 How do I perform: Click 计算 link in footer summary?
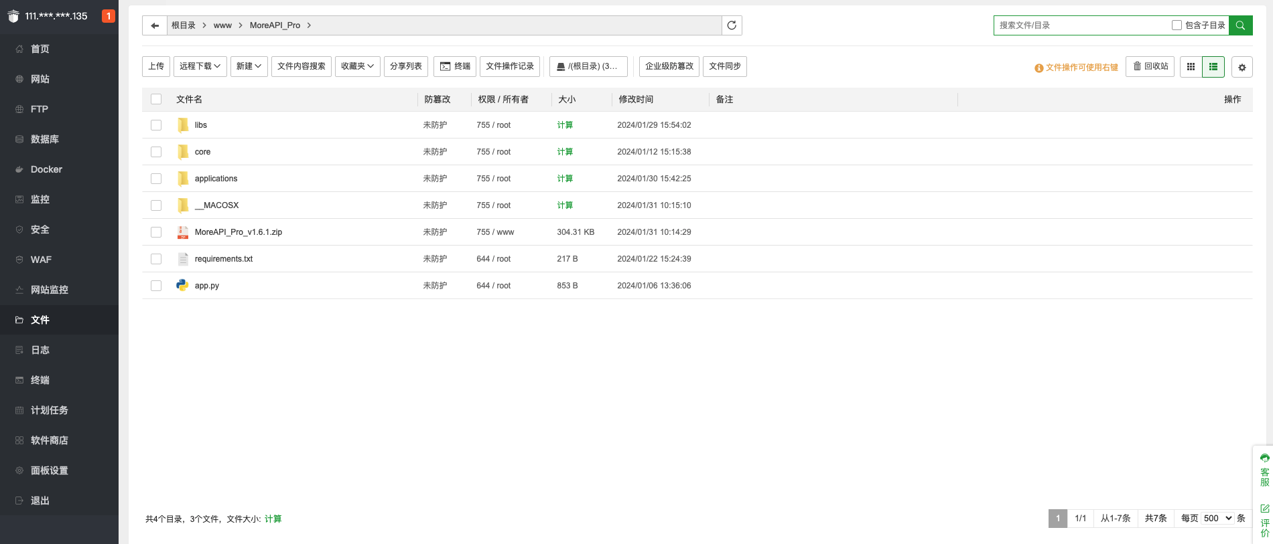click(273, 519)
